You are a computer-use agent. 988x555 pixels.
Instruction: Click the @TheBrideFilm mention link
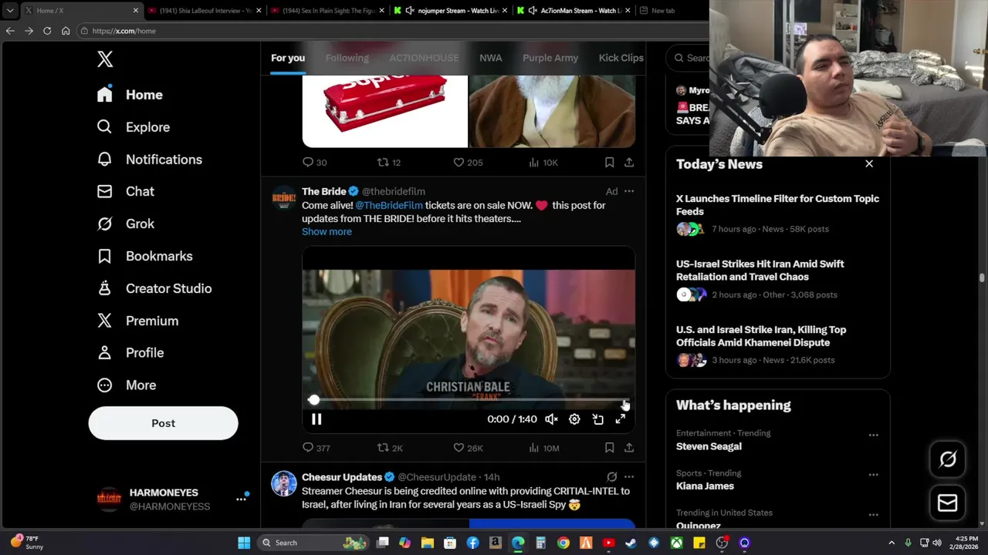389,206
